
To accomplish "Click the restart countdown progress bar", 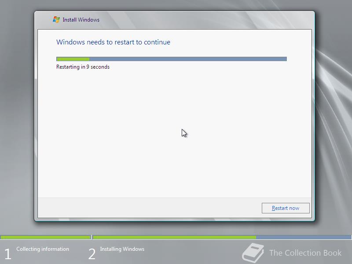I will click(172, 59).
